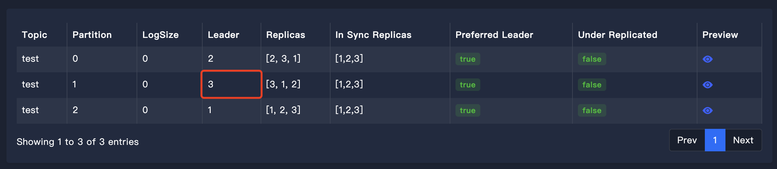Click the replicas cell [2, 3, 1]
The height and width of the screenshot is (169, 777).
click(x=283, y=58)
